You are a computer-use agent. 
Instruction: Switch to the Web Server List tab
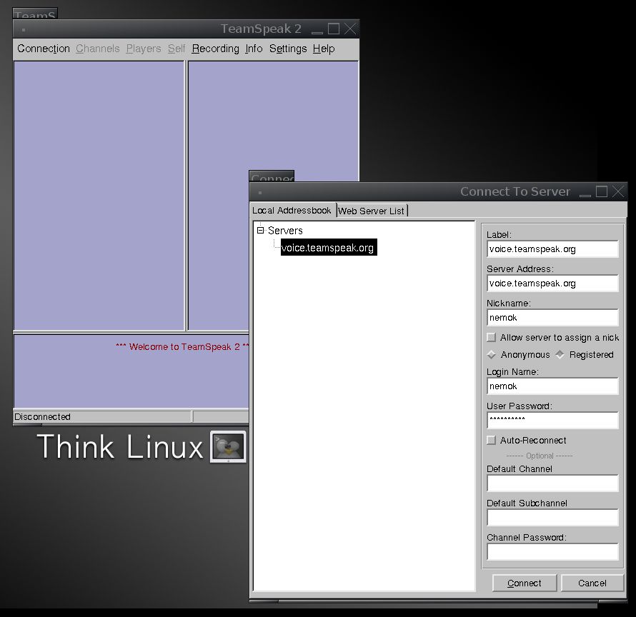click(x=372, y=211)
